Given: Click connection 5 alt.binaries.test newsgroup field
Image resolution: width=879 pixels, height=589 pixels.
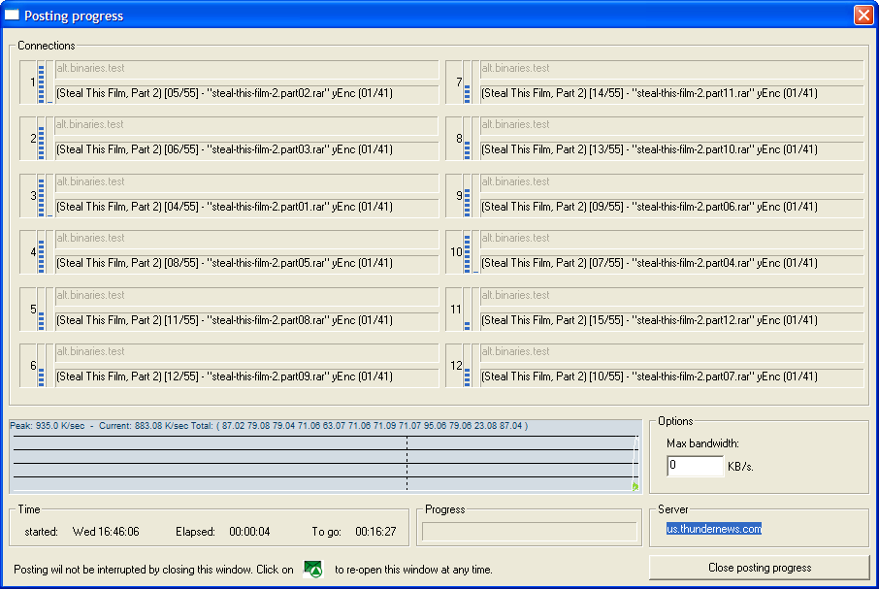Looking at the screenshot, I should (246, 296).
